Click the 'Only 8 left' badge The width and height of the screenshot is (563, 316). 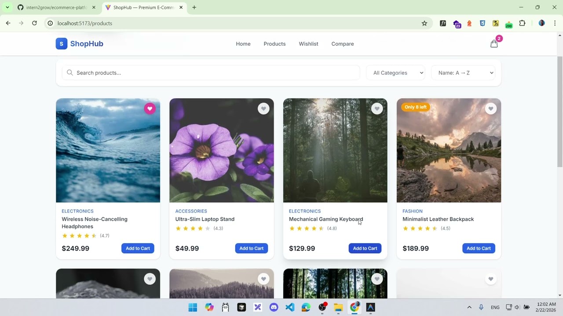pos(416,107)
